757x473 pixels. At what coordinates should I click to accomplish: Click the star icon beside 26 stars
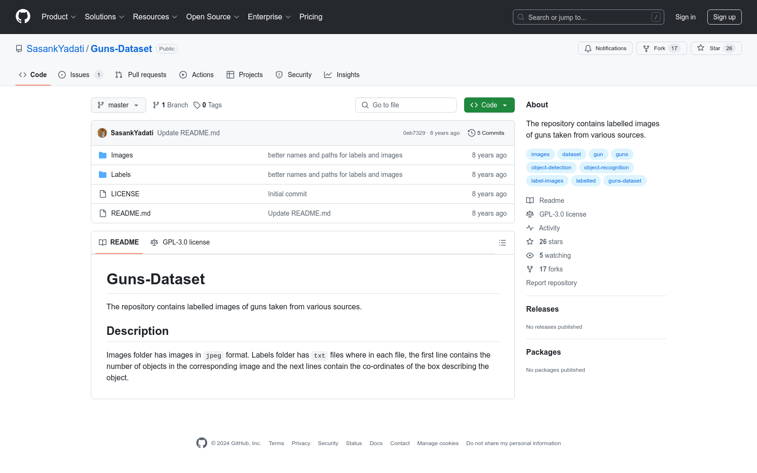pos(530,242)
